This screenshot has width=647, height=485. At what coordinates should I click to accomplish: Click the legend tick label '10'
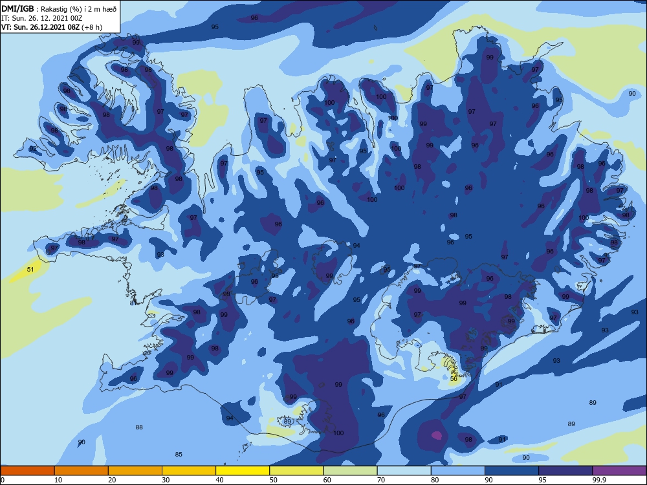tap(58, 480)
